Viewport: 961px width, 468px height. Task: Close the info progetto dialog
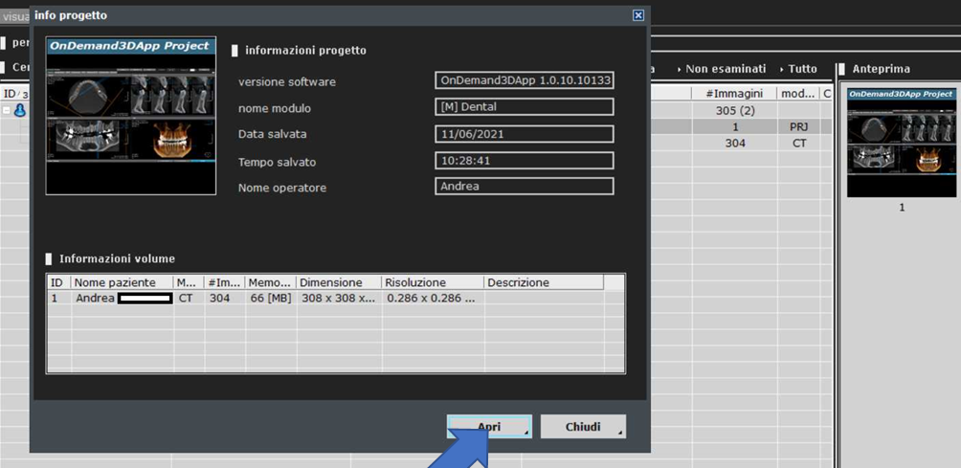pos(638,15)
